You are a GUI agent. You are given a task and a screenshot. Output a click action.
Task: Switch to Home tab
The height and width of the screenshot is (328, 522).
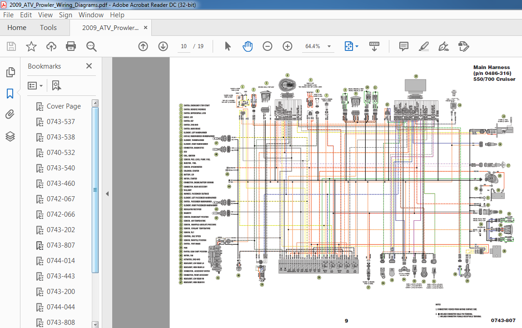(17, 28)
